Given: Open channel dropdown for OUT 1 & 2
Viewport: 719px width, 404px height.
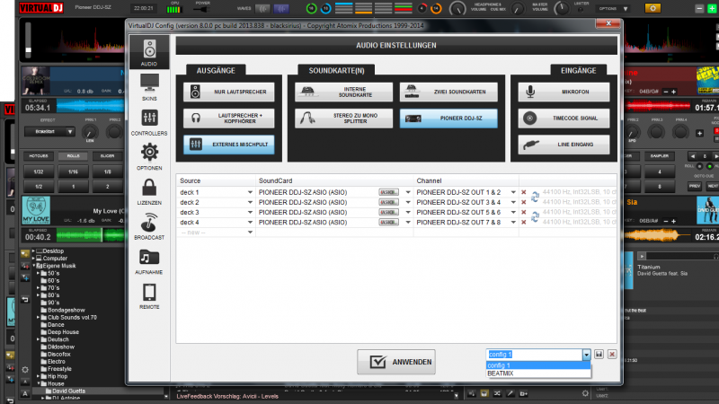Looking at the screenshot, I should pos(513,192).
